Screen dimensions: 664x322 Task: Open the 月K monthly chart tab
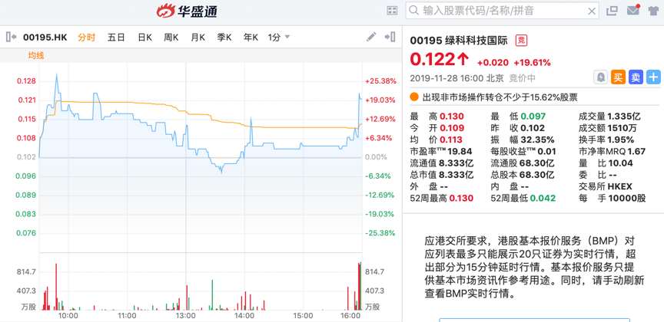[x=198, y=37]
